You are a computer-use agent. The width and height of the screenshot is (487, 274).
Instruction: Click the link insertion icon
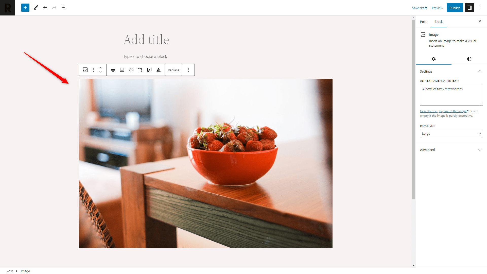click(131, 70)
